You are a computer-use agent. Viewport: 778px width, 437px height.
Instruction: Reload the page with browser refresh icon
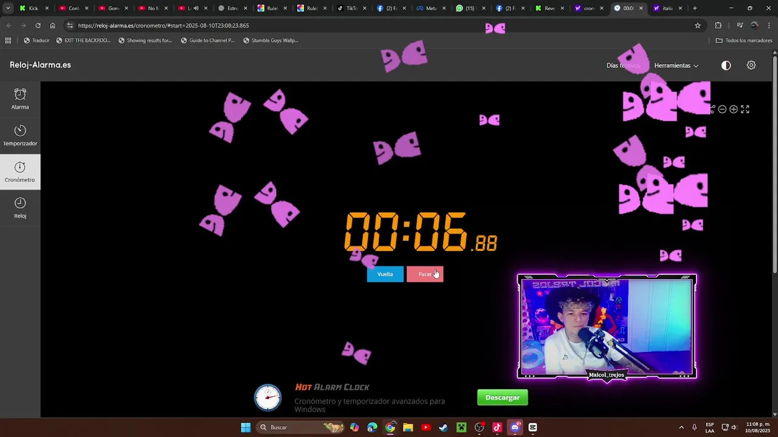(38, 25)
